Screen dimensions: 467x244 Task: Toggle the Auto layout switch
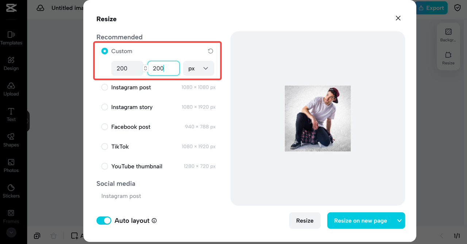click(x=104, y=221)
